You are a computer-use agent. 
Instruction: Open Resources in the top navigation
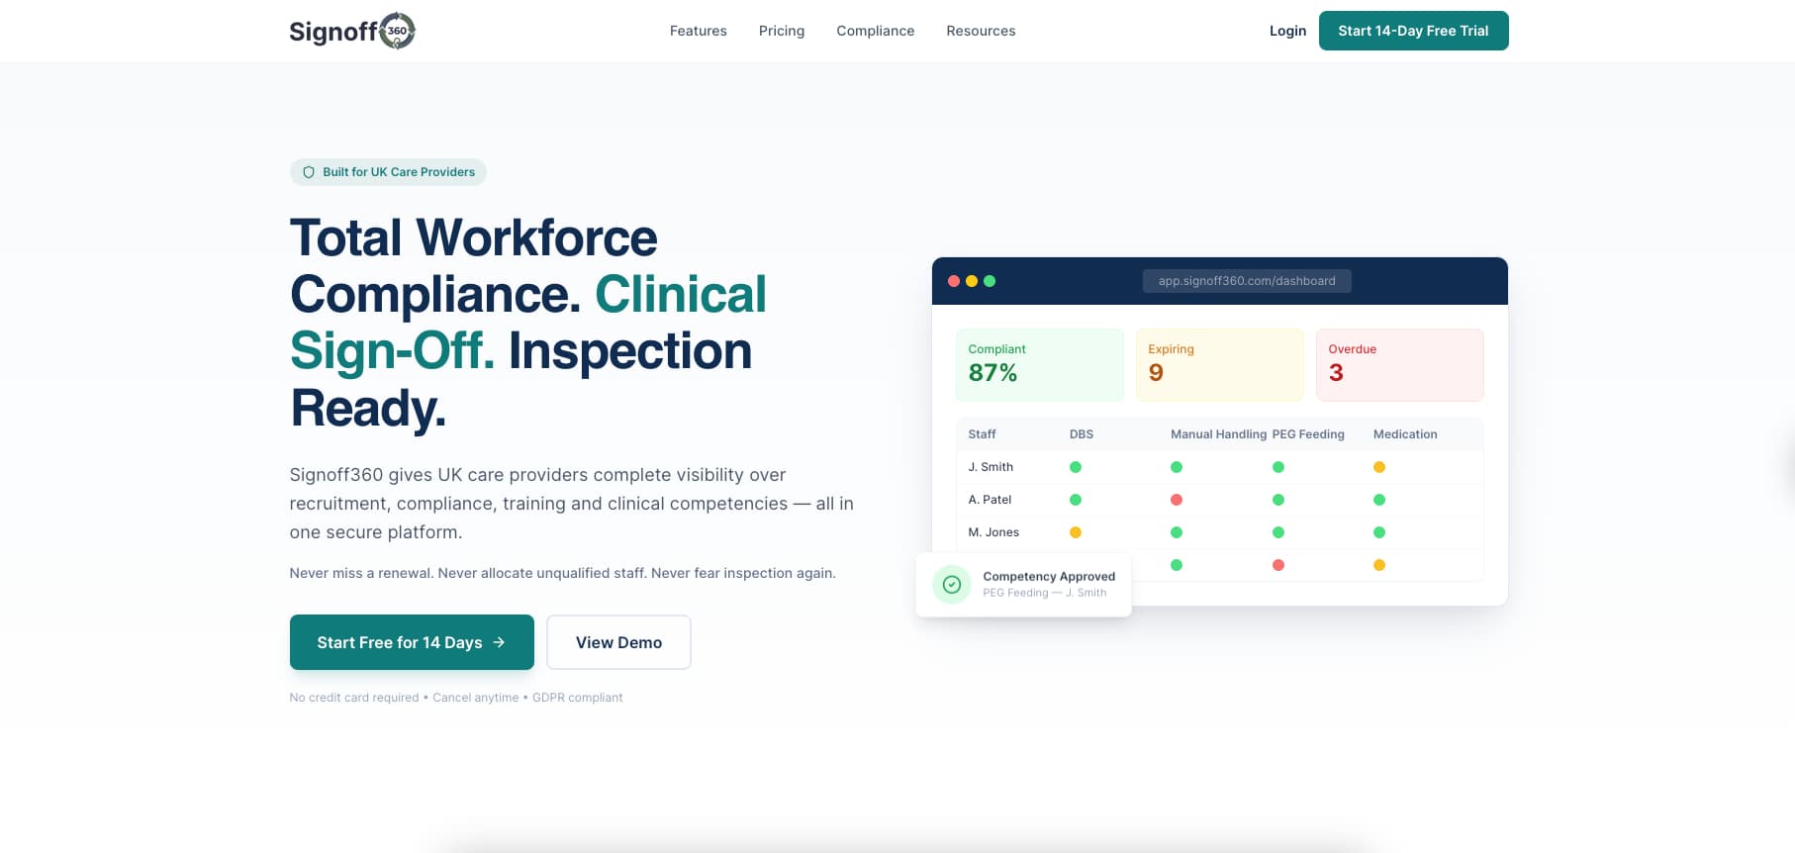tap(981, 31)
